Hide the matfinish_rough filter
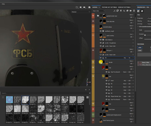The height and width of the screenshot is (126, 151). pos(101,31)
